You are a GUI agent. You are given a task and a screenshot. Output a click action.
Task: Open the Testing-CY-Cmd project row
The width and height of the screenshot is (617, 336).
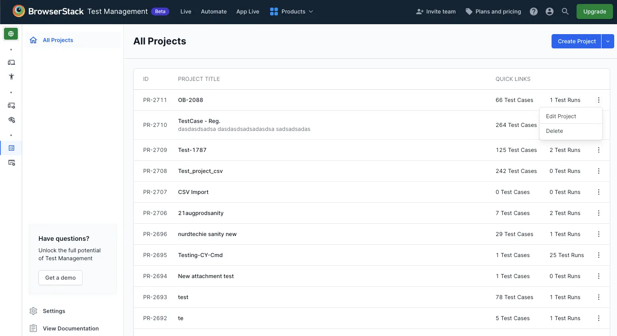[x=200, y=255]
